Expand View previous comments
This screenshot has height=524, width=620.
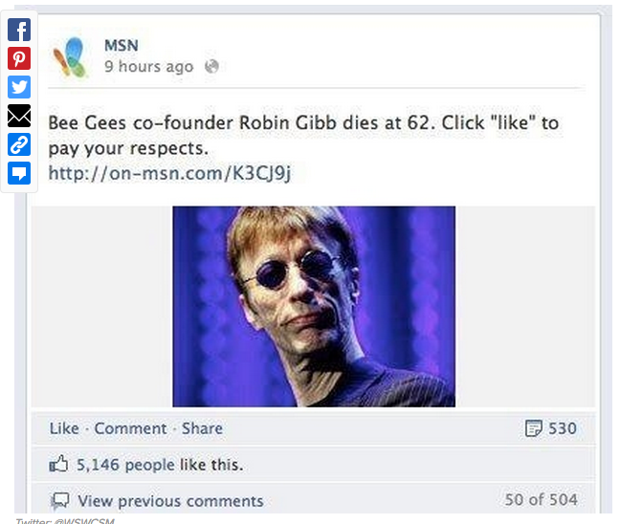pos(170,501)
